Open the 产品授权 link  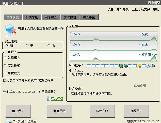[57, 99]
